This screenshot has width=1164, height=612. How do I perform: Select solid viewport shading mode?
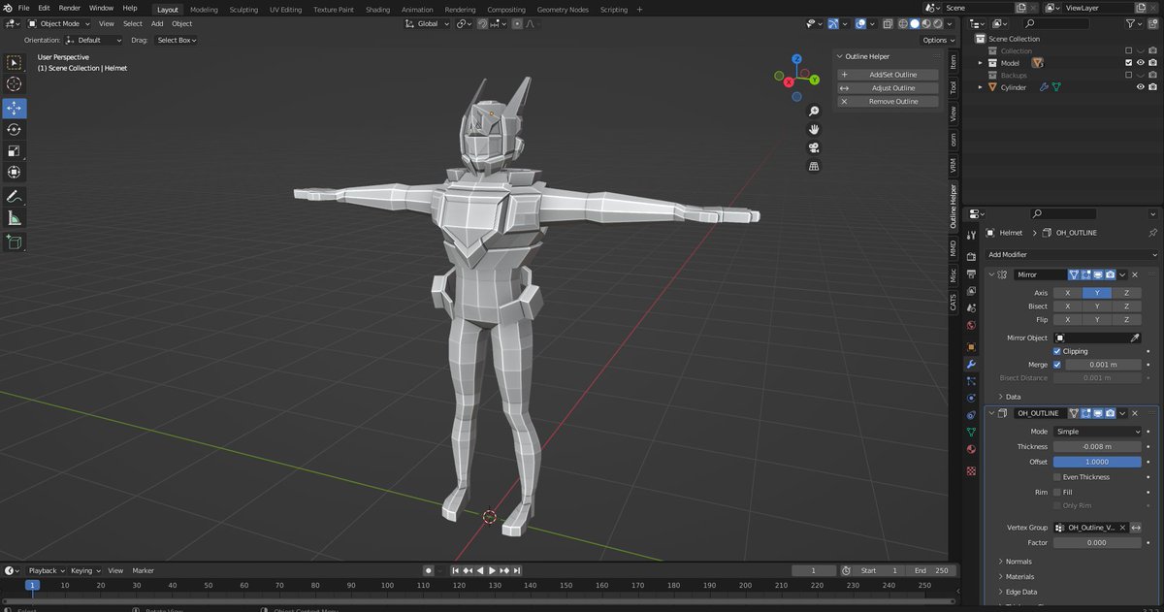click(914, 23)
